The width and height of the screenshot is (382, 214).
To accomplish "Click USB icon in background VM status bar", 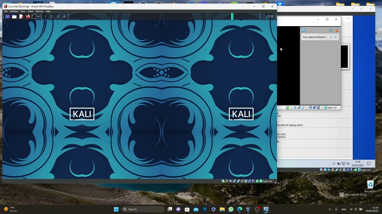I will point(303,108).
